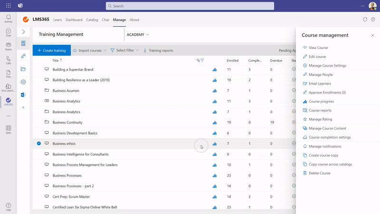Switch to the Chat tab in LMS365
This screenshot has height=214, width=380.
105,19
